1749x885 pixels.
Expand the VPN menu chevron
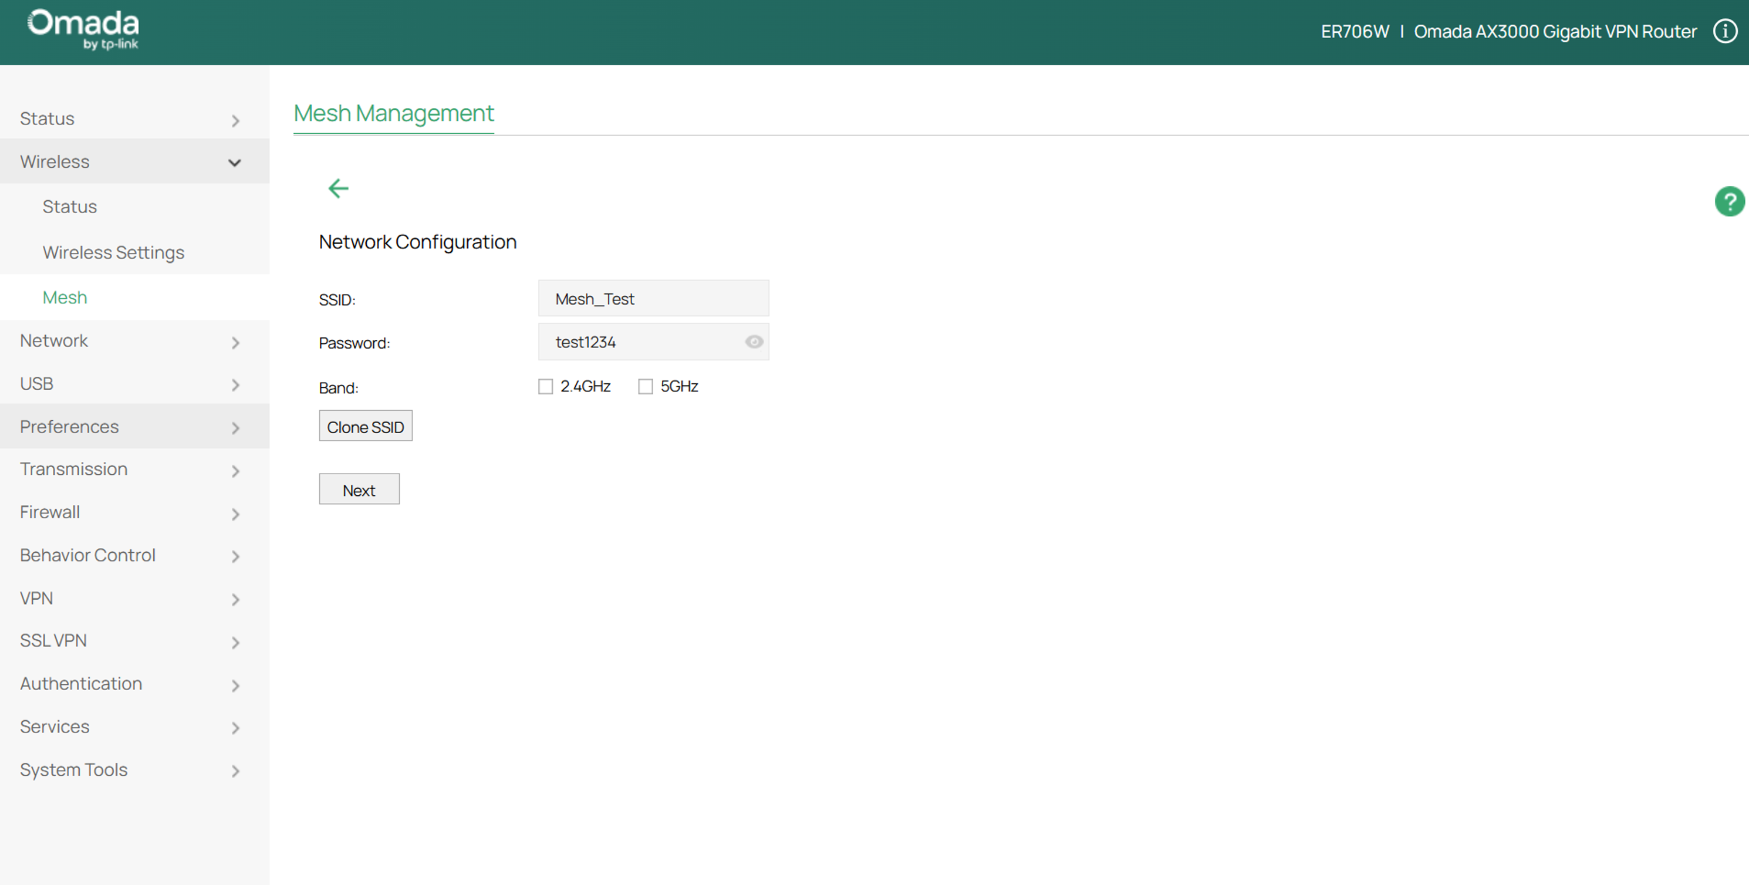[x=235, y=600]
